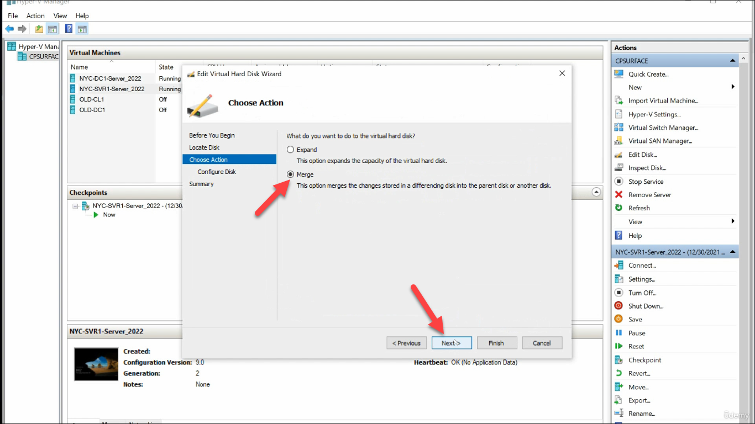This screenshot has height=424, width=755.
Task: Open Virtual Switch Manager icon
Action: 619,128
